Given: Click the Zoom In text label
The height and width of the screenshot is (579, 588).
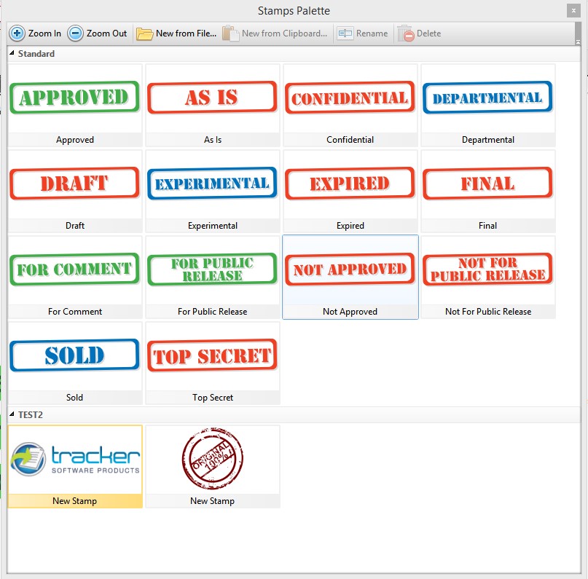Looking at the screenshot, I should pyautogui.click(x=44, y=34).
